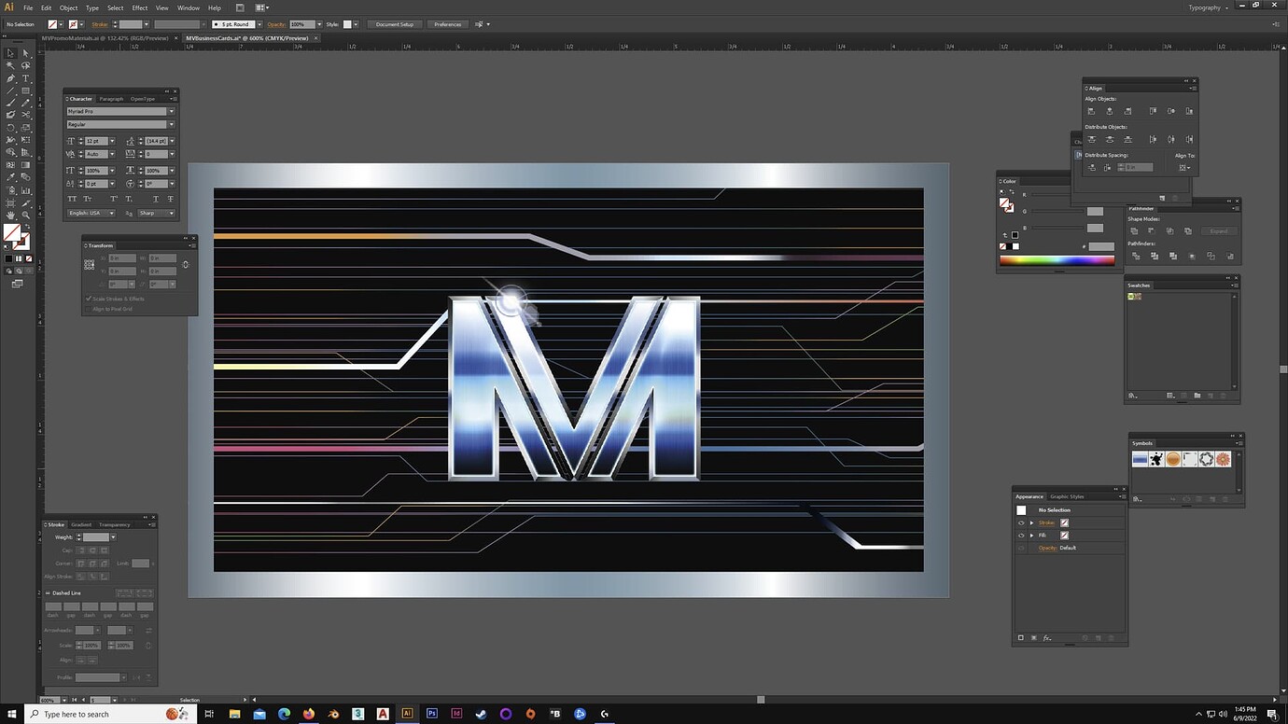Click the Unite shape mode in Pathfinder

1136,230
